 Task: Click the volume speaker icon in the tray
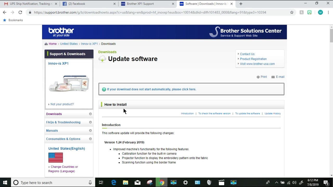coord(294,183)
